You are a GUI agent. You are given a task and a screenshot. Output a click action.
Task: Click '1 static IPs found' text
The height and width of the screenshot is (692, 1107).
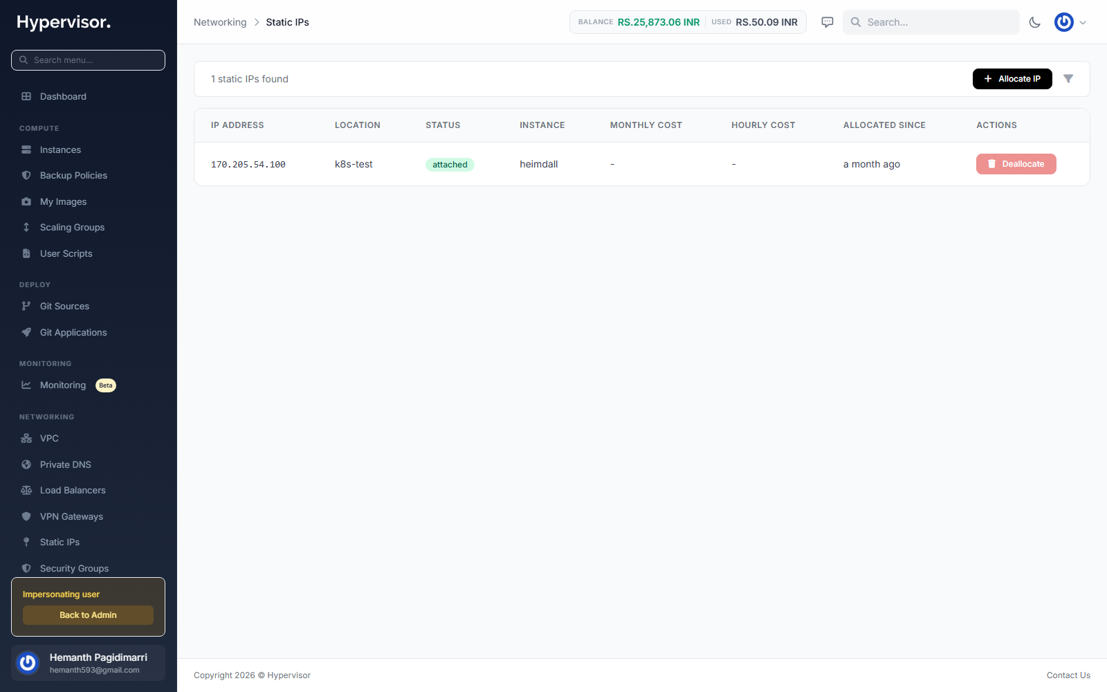click(x=250, y=79)
